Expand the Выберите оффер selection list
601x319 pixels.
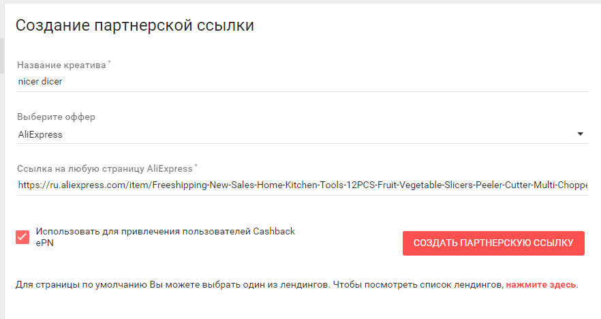[x=303, y=134]
